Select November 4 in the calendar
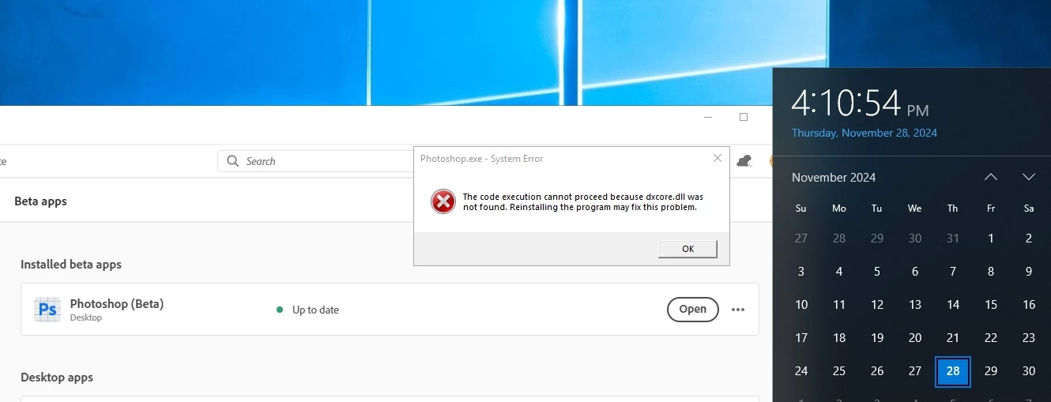The image size is (1051, 402). click(839, 272)
